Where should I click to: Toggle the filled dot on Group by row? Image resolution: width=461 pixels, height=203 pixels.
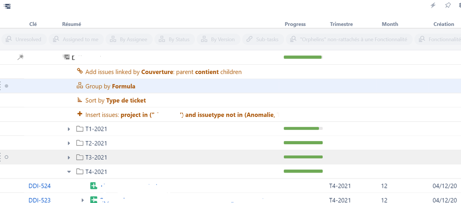[6, 86]
